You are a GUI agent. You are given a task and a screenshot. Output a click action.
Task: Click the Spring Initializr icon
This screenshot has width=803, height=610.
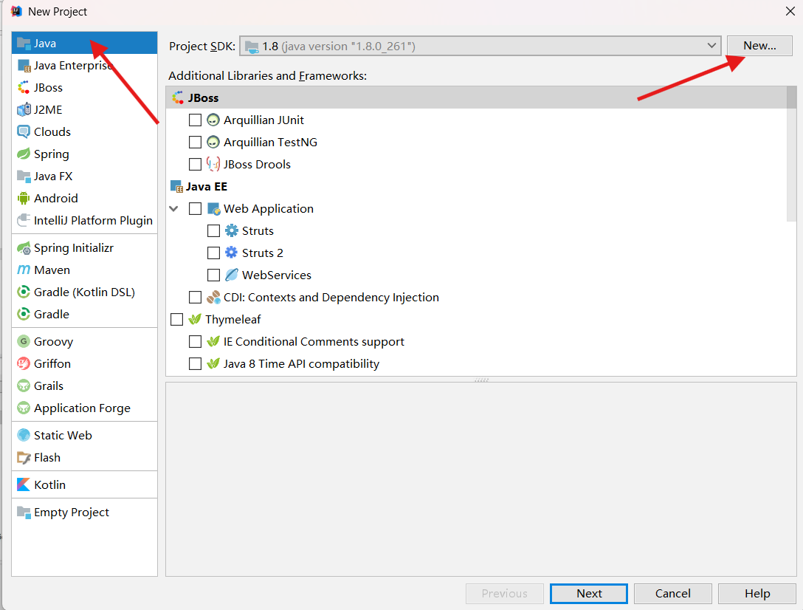pyautogui.click(x=24, y=248)
